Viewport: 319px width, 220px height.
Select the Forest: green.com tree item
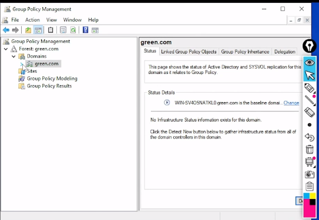pos(39,49)
